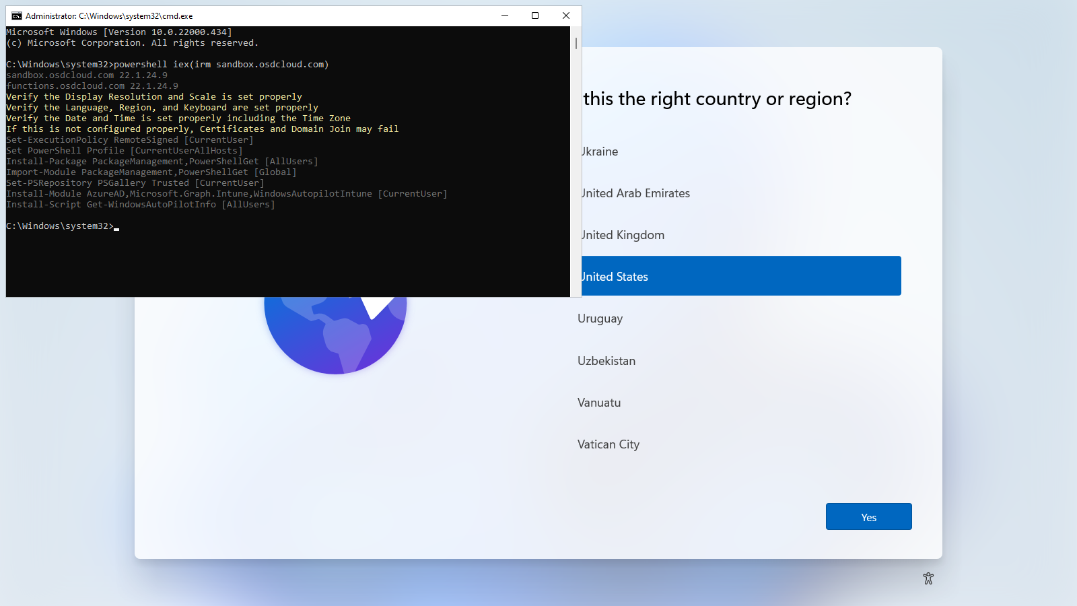This screenshot has height=606, width=1077.
Task: Click the Verify the Display Resolution line
Action: [154, 97]
